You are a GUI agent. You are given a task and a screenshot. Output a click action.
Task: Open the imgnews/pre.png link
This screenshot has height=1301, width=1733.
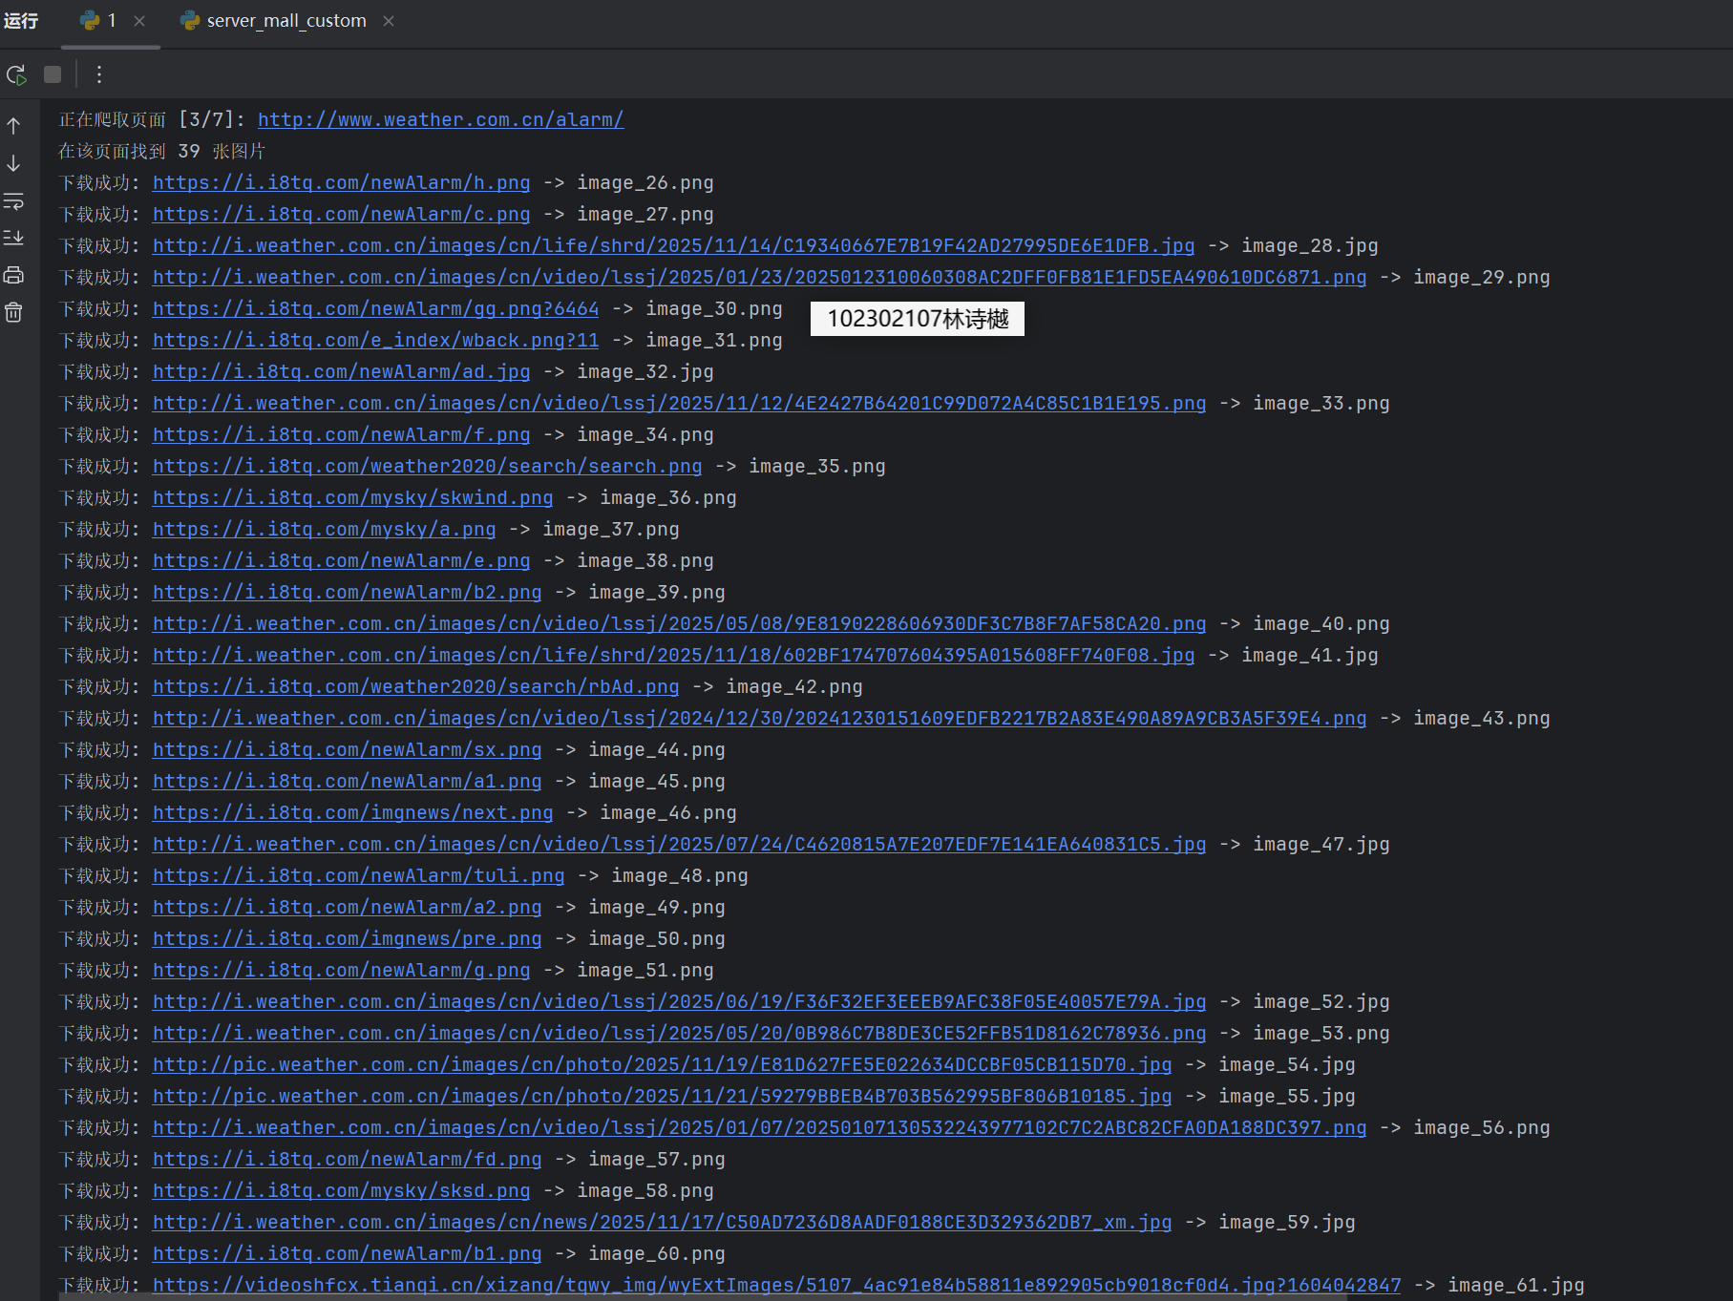(x=347, y=938)
